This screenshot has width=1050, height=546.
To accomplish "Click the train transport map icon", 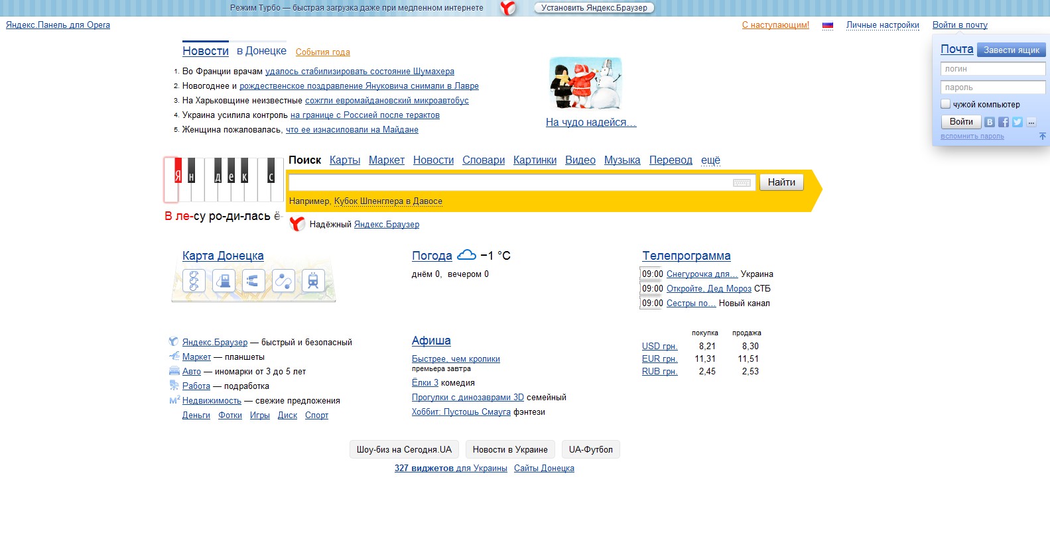I will pyautogui.click(x=313, y=281).
